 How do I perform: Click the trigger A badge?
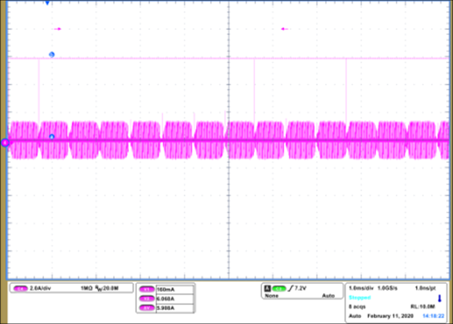(267, 289)
